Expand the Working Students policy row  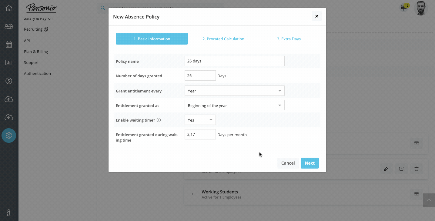pyautogui.click(x=192, y=194)
